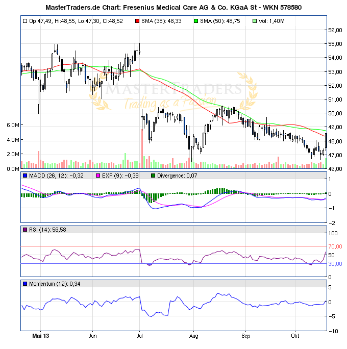Click the Divergence: 0,07 label
Screen dimensions: 347x349
[x=177, y=176]
